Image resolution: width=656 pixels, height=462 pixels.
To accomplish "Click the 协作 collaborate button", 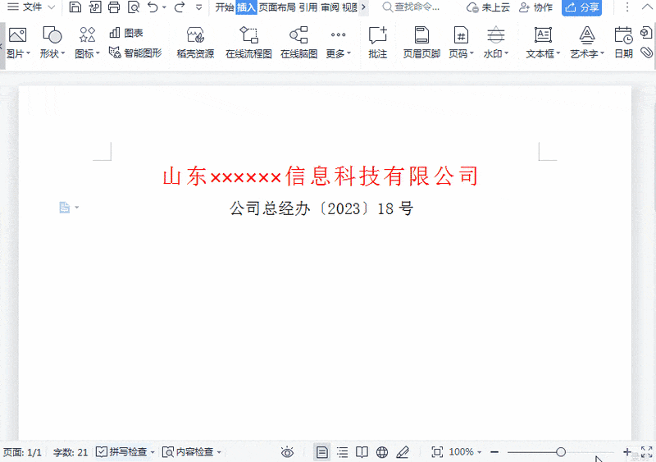I will point(536,7).
